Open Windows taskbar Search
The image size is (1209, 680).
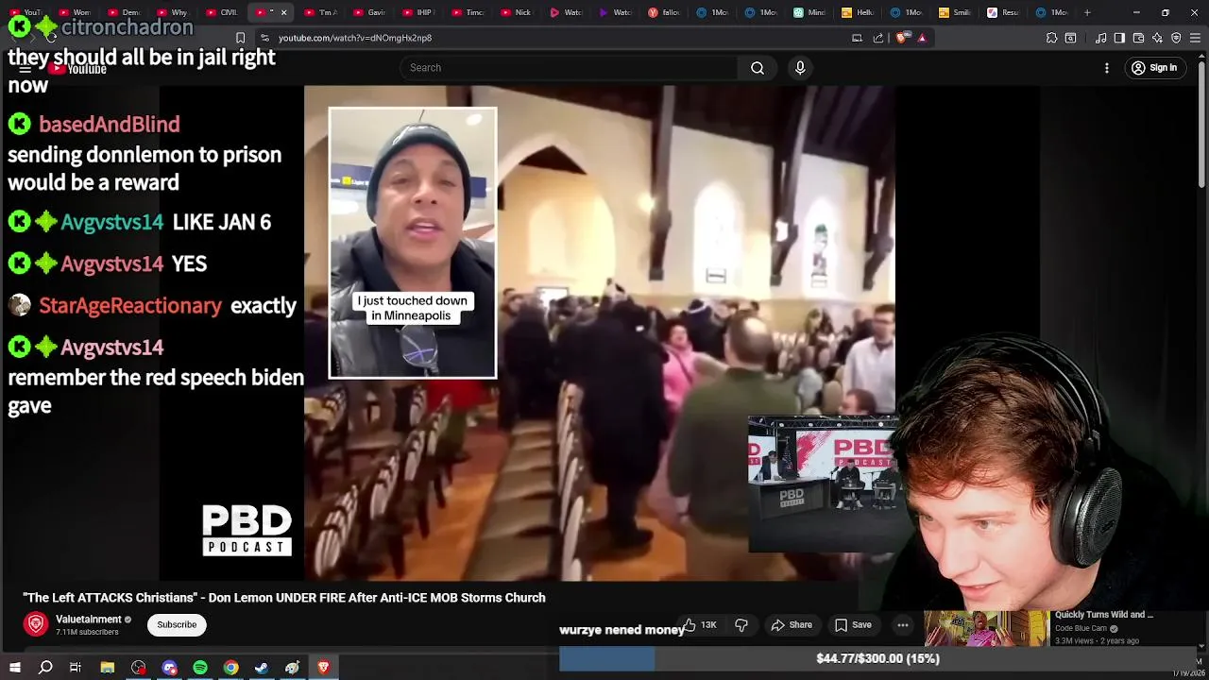coord(45,668)
